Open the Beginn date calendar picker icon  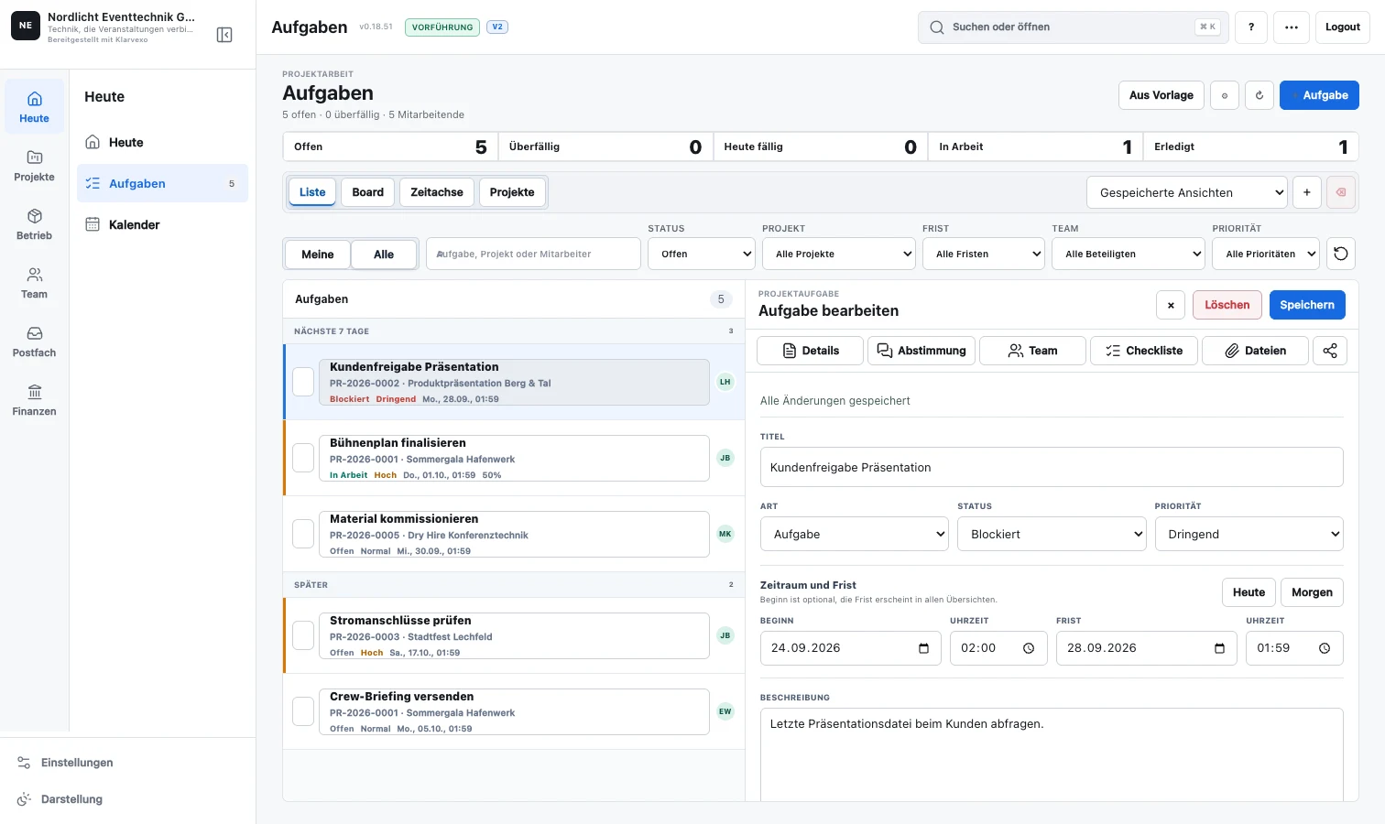point(923,648)
